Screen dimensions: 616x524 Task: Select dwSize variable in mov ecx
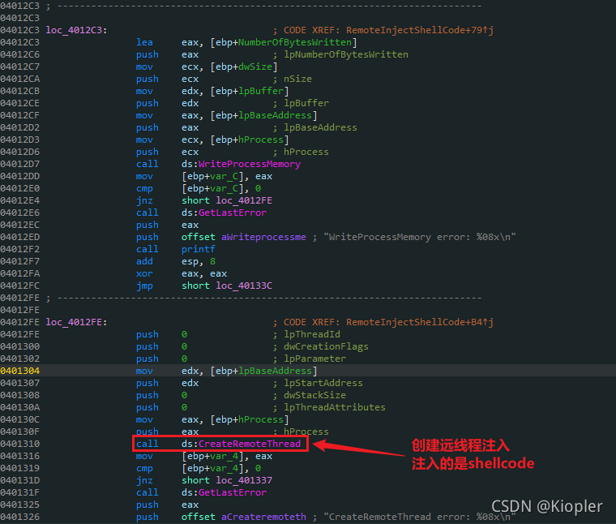(255, 67)
